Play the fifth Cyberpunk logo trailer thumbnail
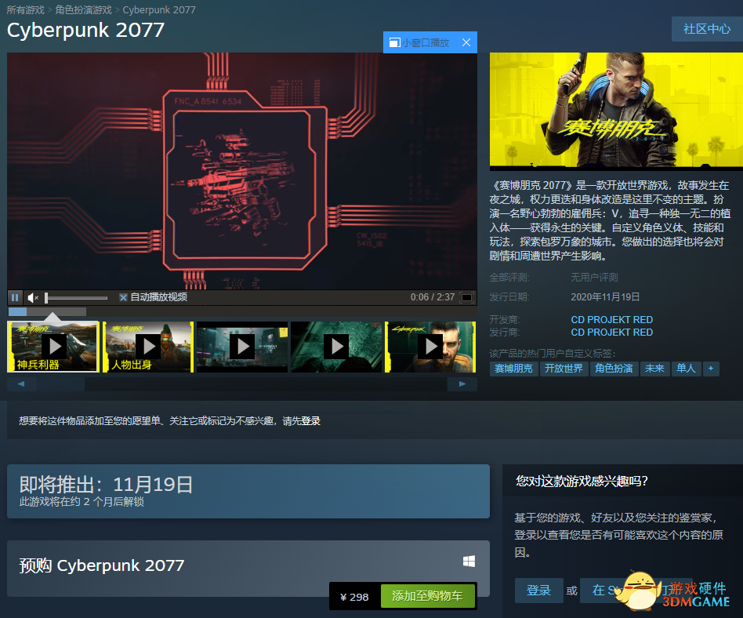Viewport: 743px width, 618px height. 430,347
